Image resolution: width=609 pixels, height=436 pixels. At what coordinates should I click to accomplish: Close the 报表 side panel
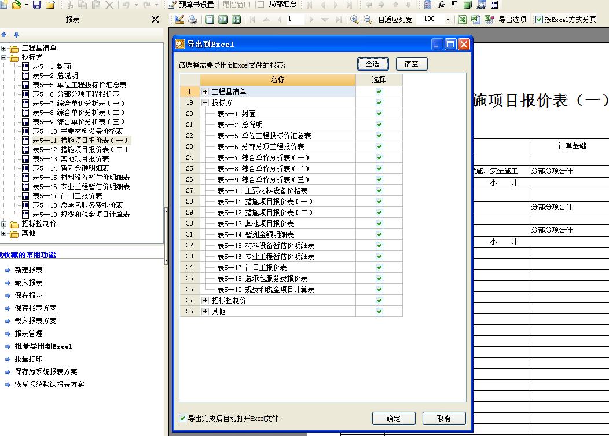point(155,19)
